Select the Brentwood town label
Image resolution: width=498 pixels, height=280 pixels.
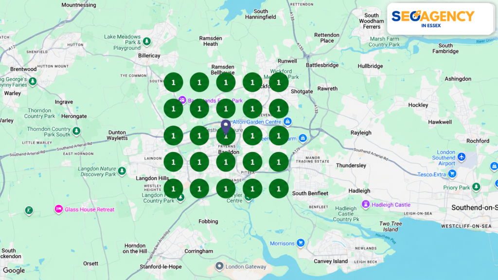(x=23, y=69)
